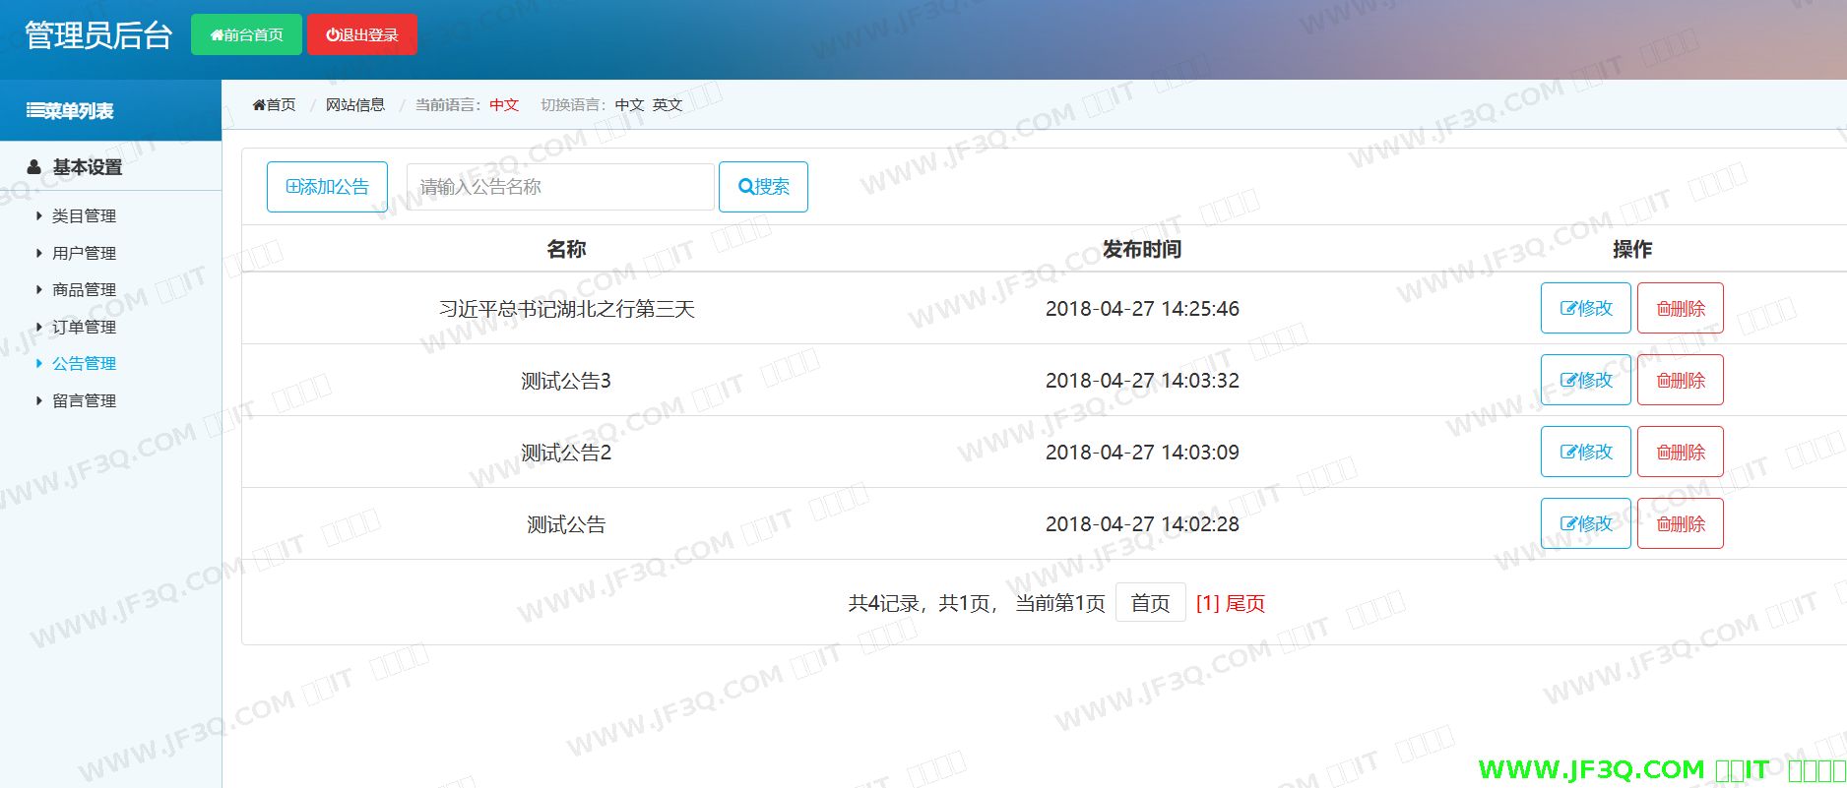The width and height of the screenshot is (1847, 788).
Task: Edit the first announcement in the list
Action: click(1585, 308)
